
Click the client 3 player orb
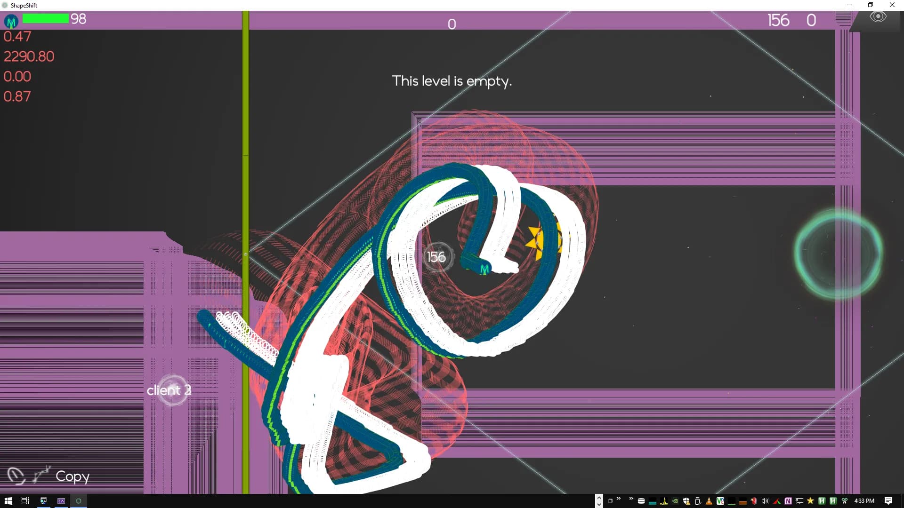tap(171, 390)
